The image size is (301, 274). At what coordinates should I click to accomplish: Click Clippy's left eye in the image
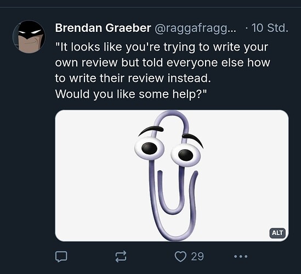click(149, 148)
